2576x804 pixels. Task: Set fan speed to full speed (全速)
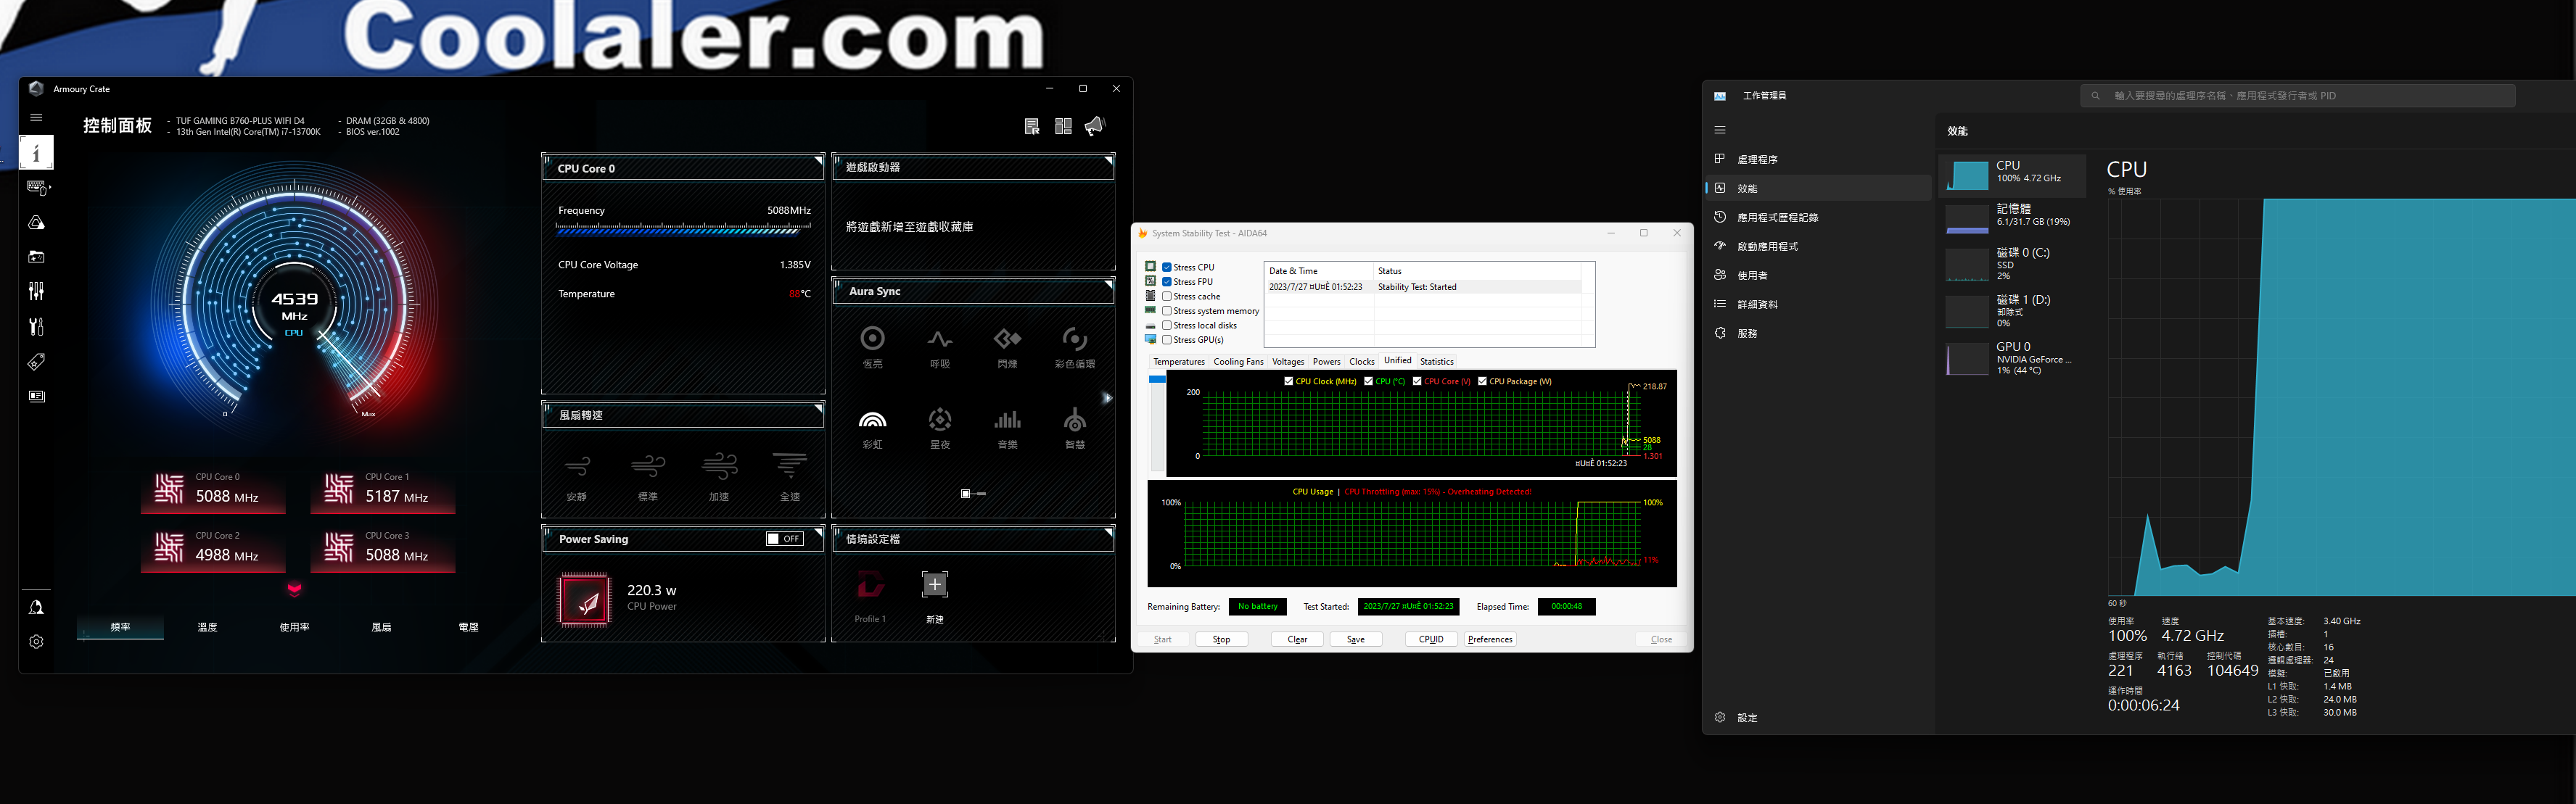(790, 476)
